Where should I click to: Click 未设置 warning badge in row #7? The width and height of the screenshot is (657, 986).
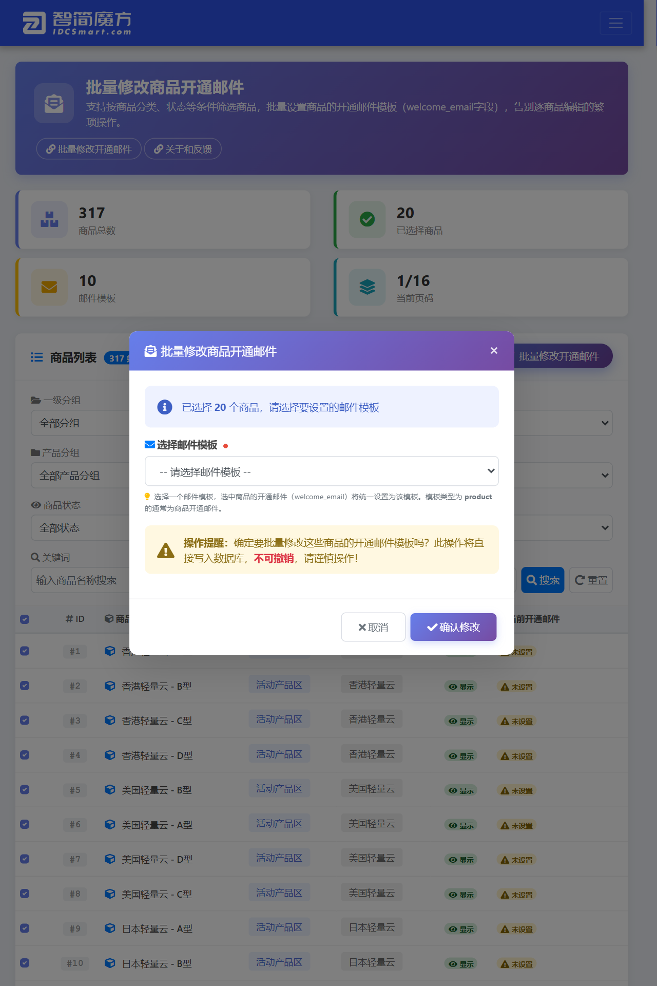point(517,860)
